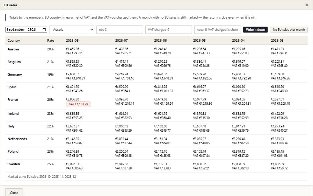The height and width of the screenshot is (196, 313).
Task: Click the 2026-04 column header
Action: pos(238,40)
